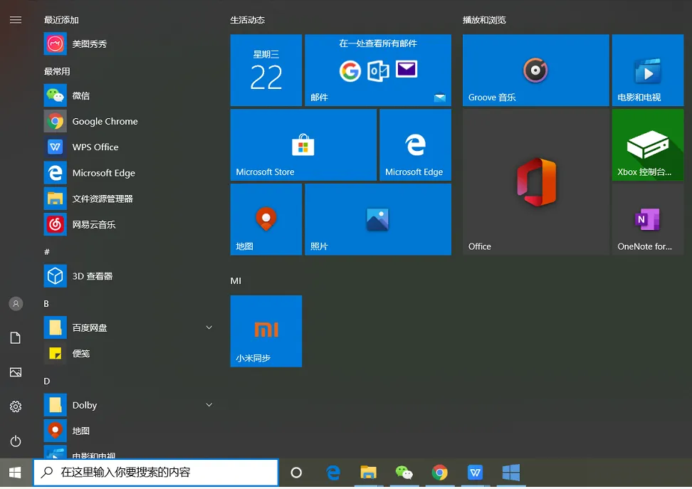Click the Power button in the sidebar

(16, 441)
